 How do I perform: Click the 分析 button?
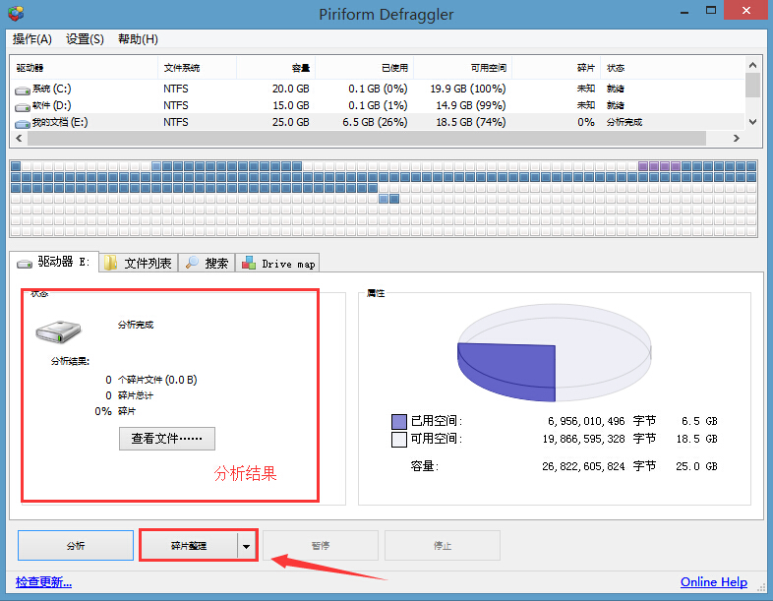[x=76, y=545]
